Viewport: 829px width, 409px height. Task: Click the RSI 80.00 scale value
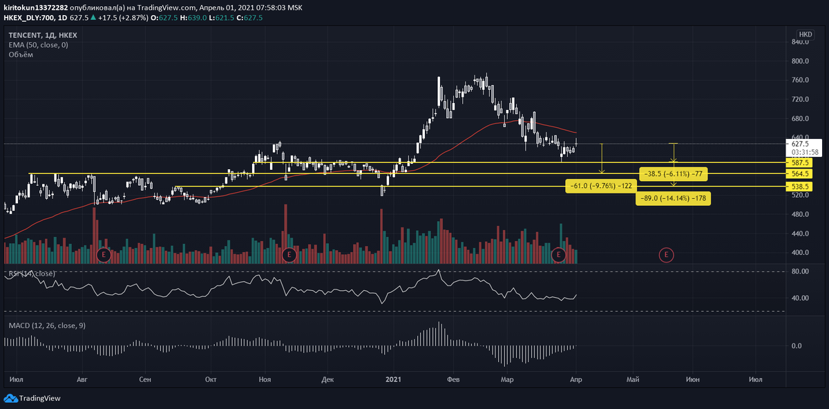click(800, 272)
